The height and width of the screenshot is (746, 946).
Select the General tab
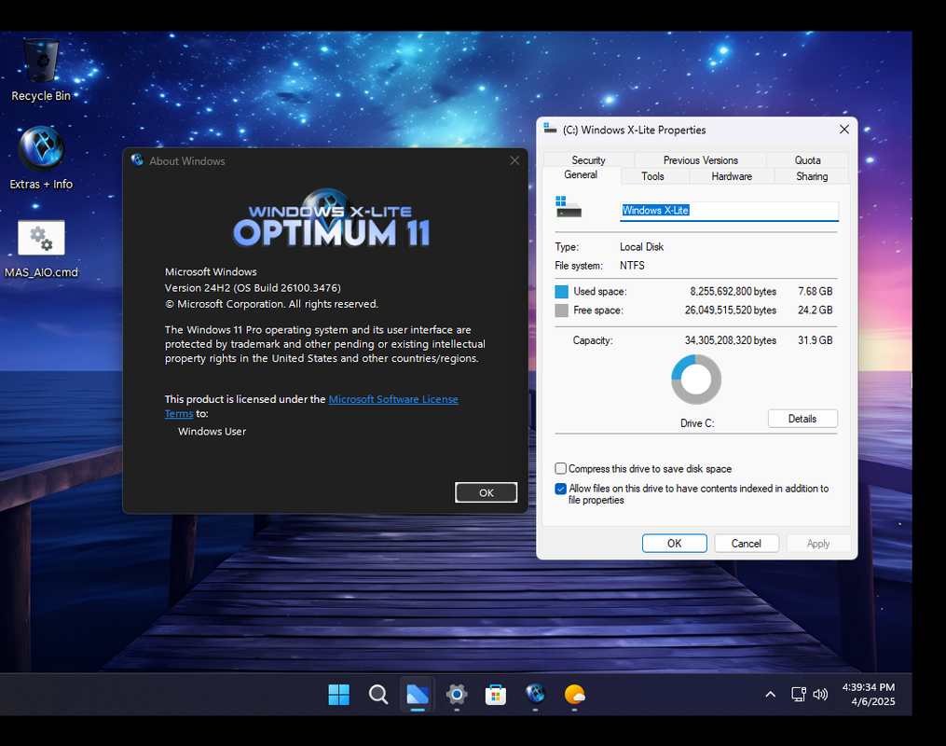(581, 175)
